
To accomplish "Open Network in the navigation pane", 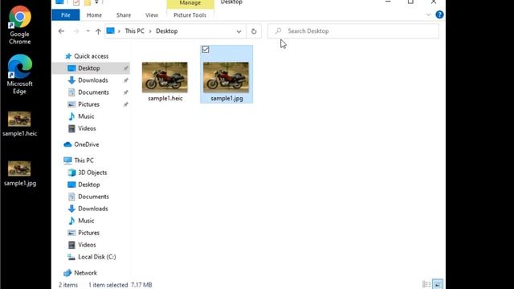I will (85, 273).
